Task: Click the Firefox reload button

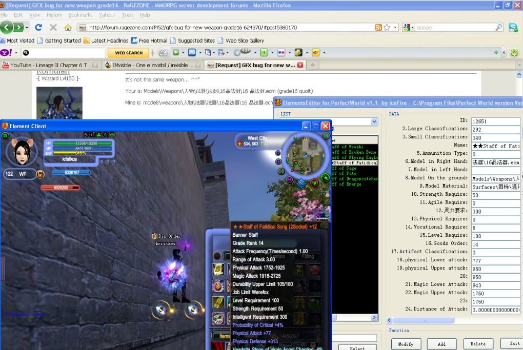Action: [x=38, y=27]
